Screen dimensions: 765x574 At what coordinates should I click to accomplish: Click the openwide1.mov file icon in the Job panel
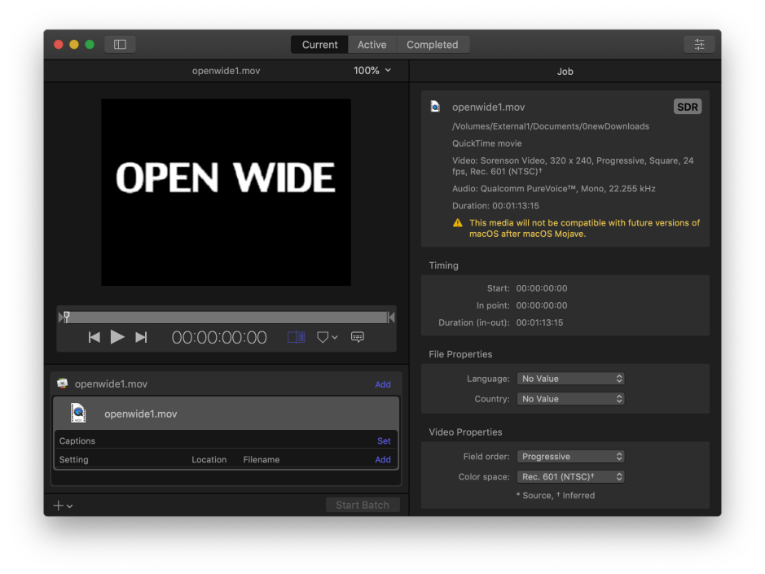coord(436,106)
